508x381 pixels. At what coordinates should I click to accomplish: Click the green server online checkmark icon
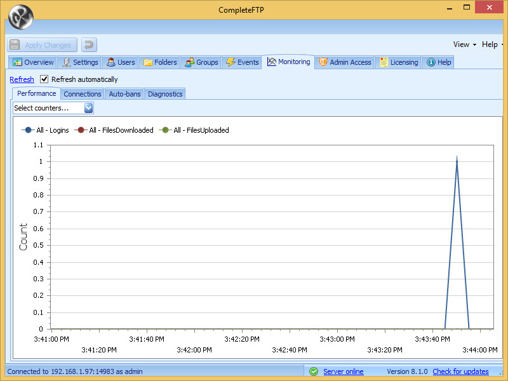[x=314, y=371]
